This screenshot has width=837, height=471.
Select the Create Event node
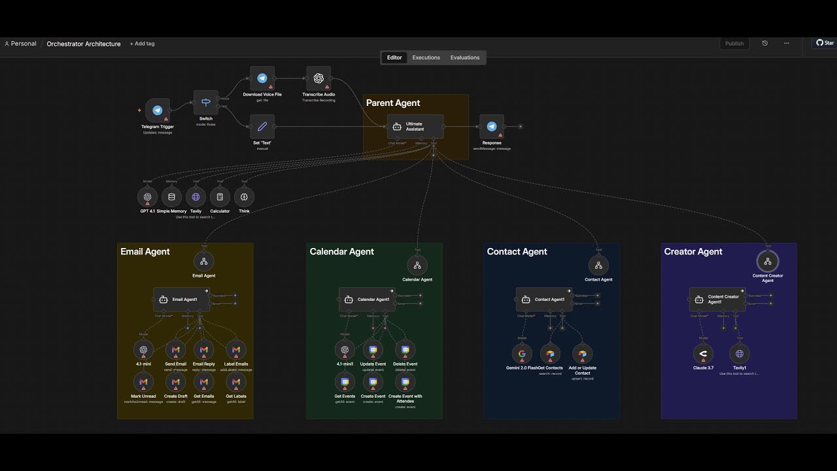[x=373, y=382]
